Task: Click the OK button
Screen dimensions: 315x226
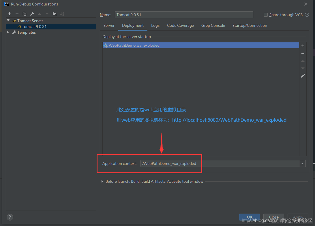Action: 250,217
